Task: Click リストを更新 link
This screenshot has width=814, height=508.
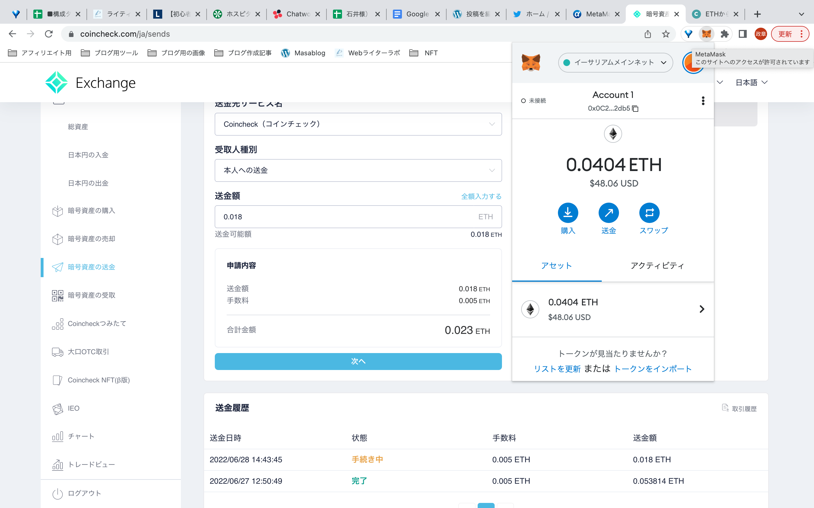Action: (x=557, y=369)
